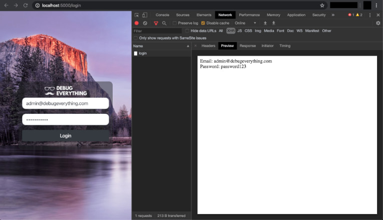Activate the inspect element picker icon

click(x=137, y=15)
